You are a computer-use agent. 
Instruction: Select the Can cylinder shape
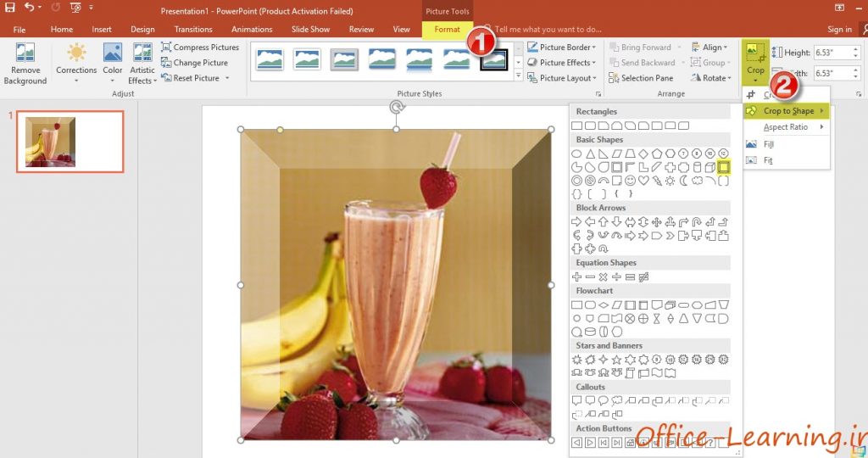(697, 167)
